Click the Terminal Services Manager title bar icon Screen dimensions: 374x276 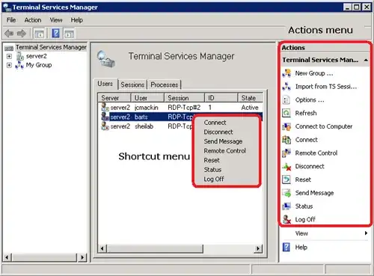click(x=7, y=7)
